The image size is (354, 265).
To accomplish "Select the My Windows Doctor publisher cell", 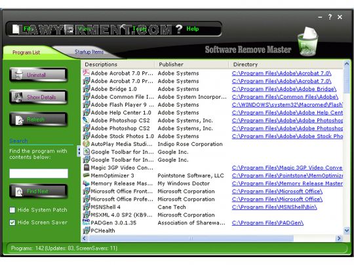I will point(184,183).
